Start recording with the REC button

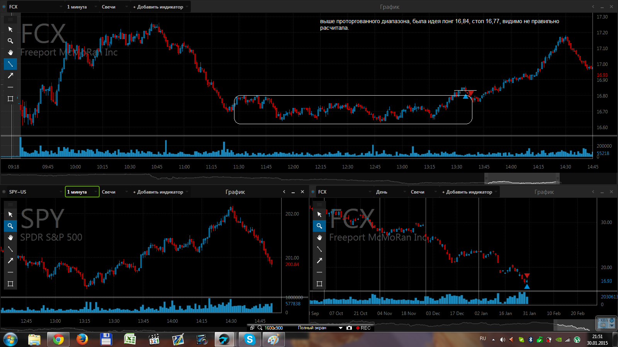pos(363,328)
